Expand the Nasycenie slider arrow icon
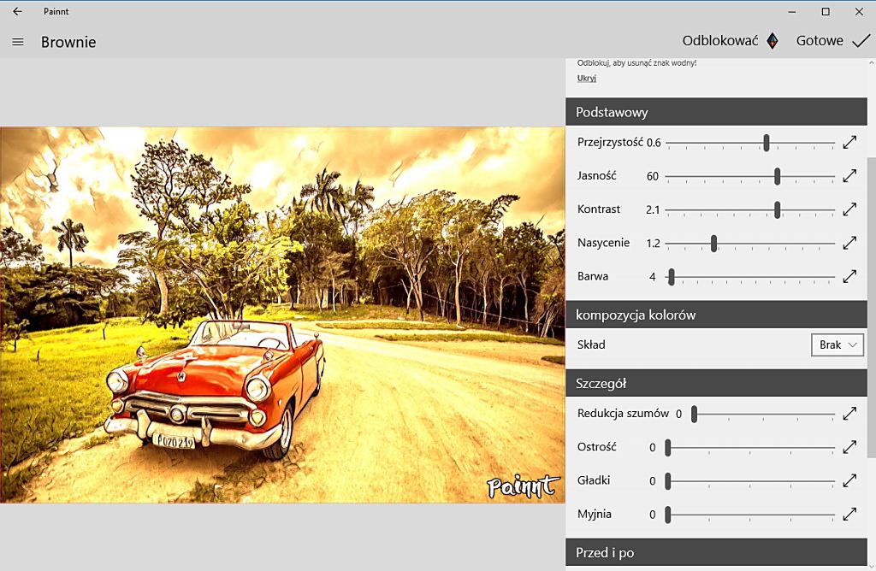This screenshot has height=571, width=876. [849, 243]
